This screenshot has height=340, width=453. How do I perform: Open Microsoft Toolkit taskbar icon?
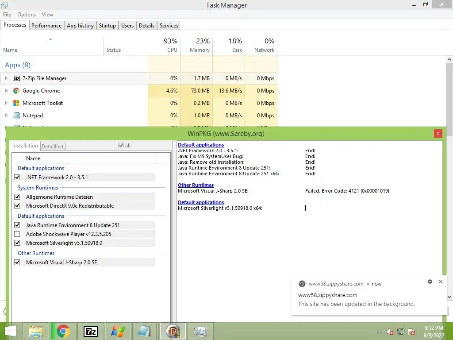click(118, 331)
